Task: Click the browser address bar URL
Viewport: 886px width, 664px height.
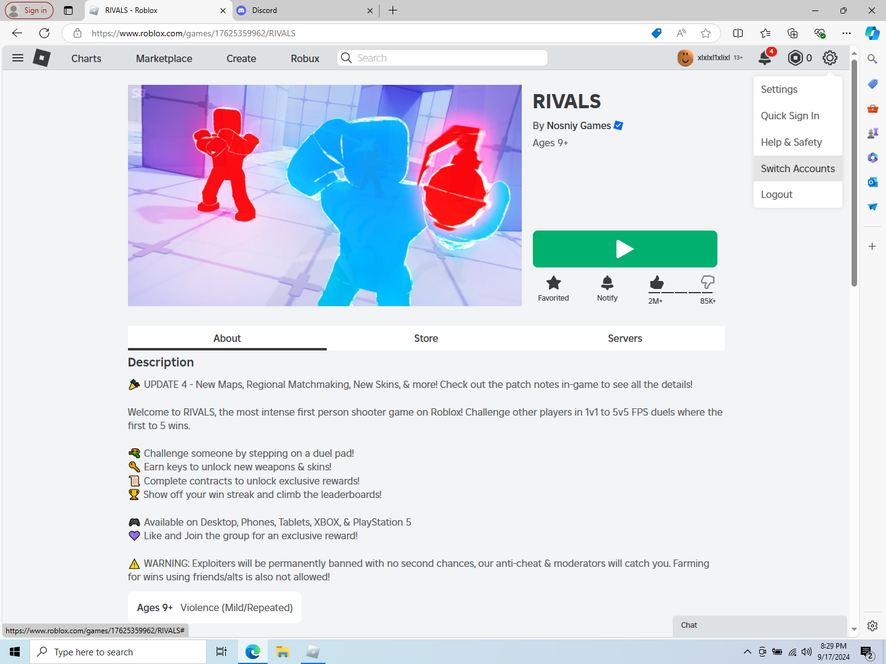Action: [x=193, y=33]
